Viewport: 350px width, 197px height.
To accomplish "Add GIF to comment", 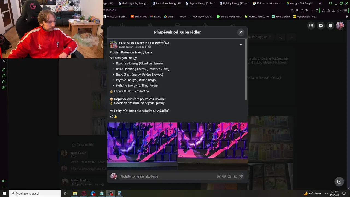I will tap(235, 176).
